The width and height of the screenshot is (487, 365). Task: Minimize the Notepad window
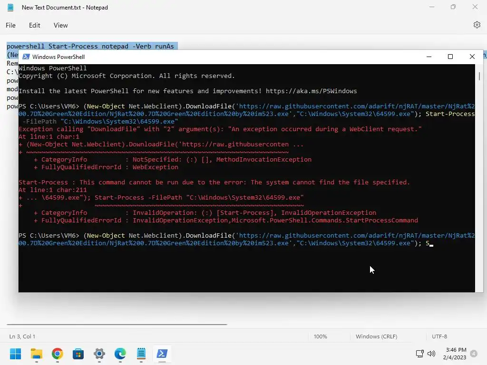[x=432, y=7]
